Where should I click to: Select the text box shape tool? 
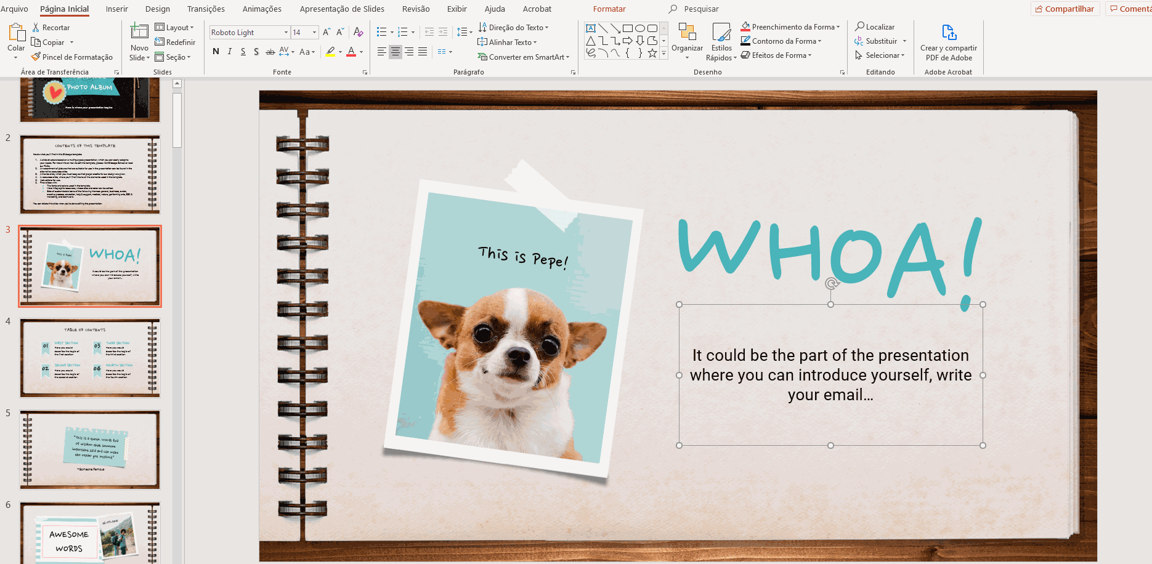tap(591, 28)
